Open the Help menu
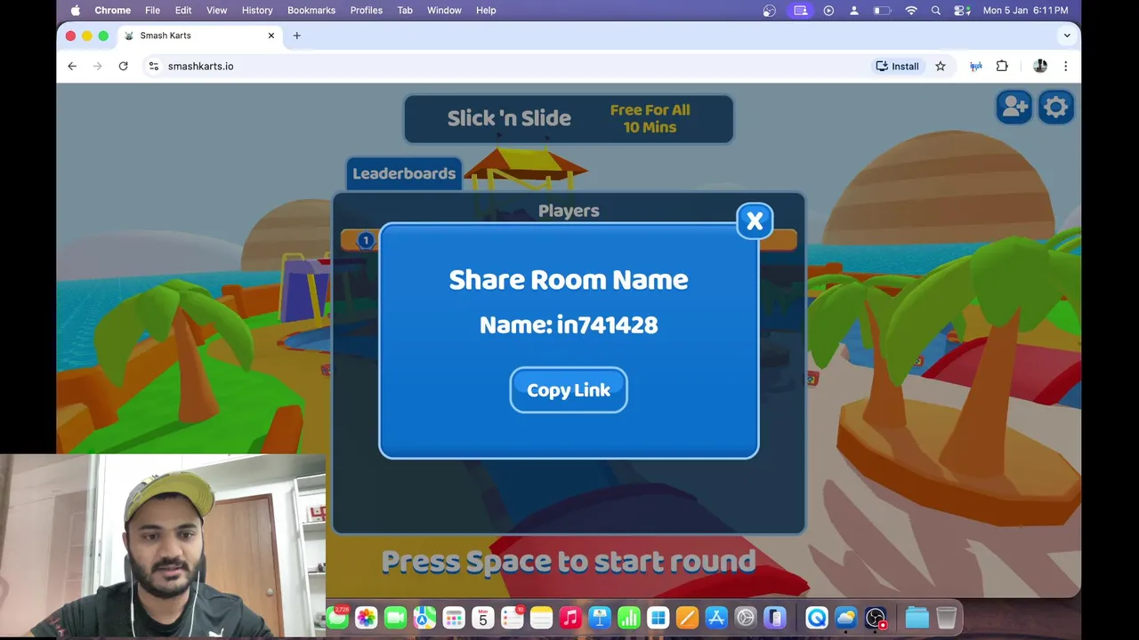Viewport: 1139px width, 640px height. (x=486, y=11)
